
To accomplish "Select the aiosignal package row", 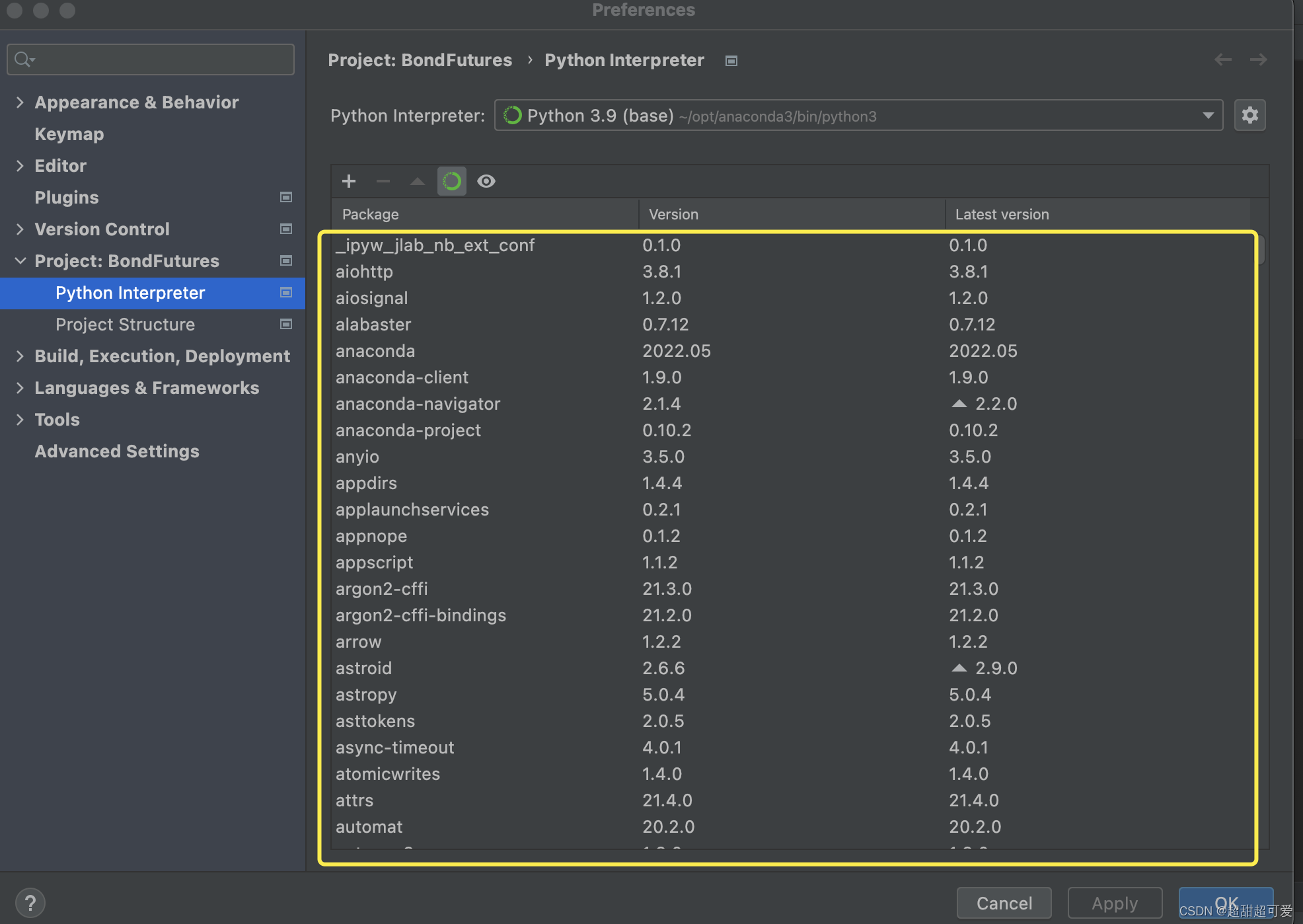I will pyautogui.click(x=790, y=298).
